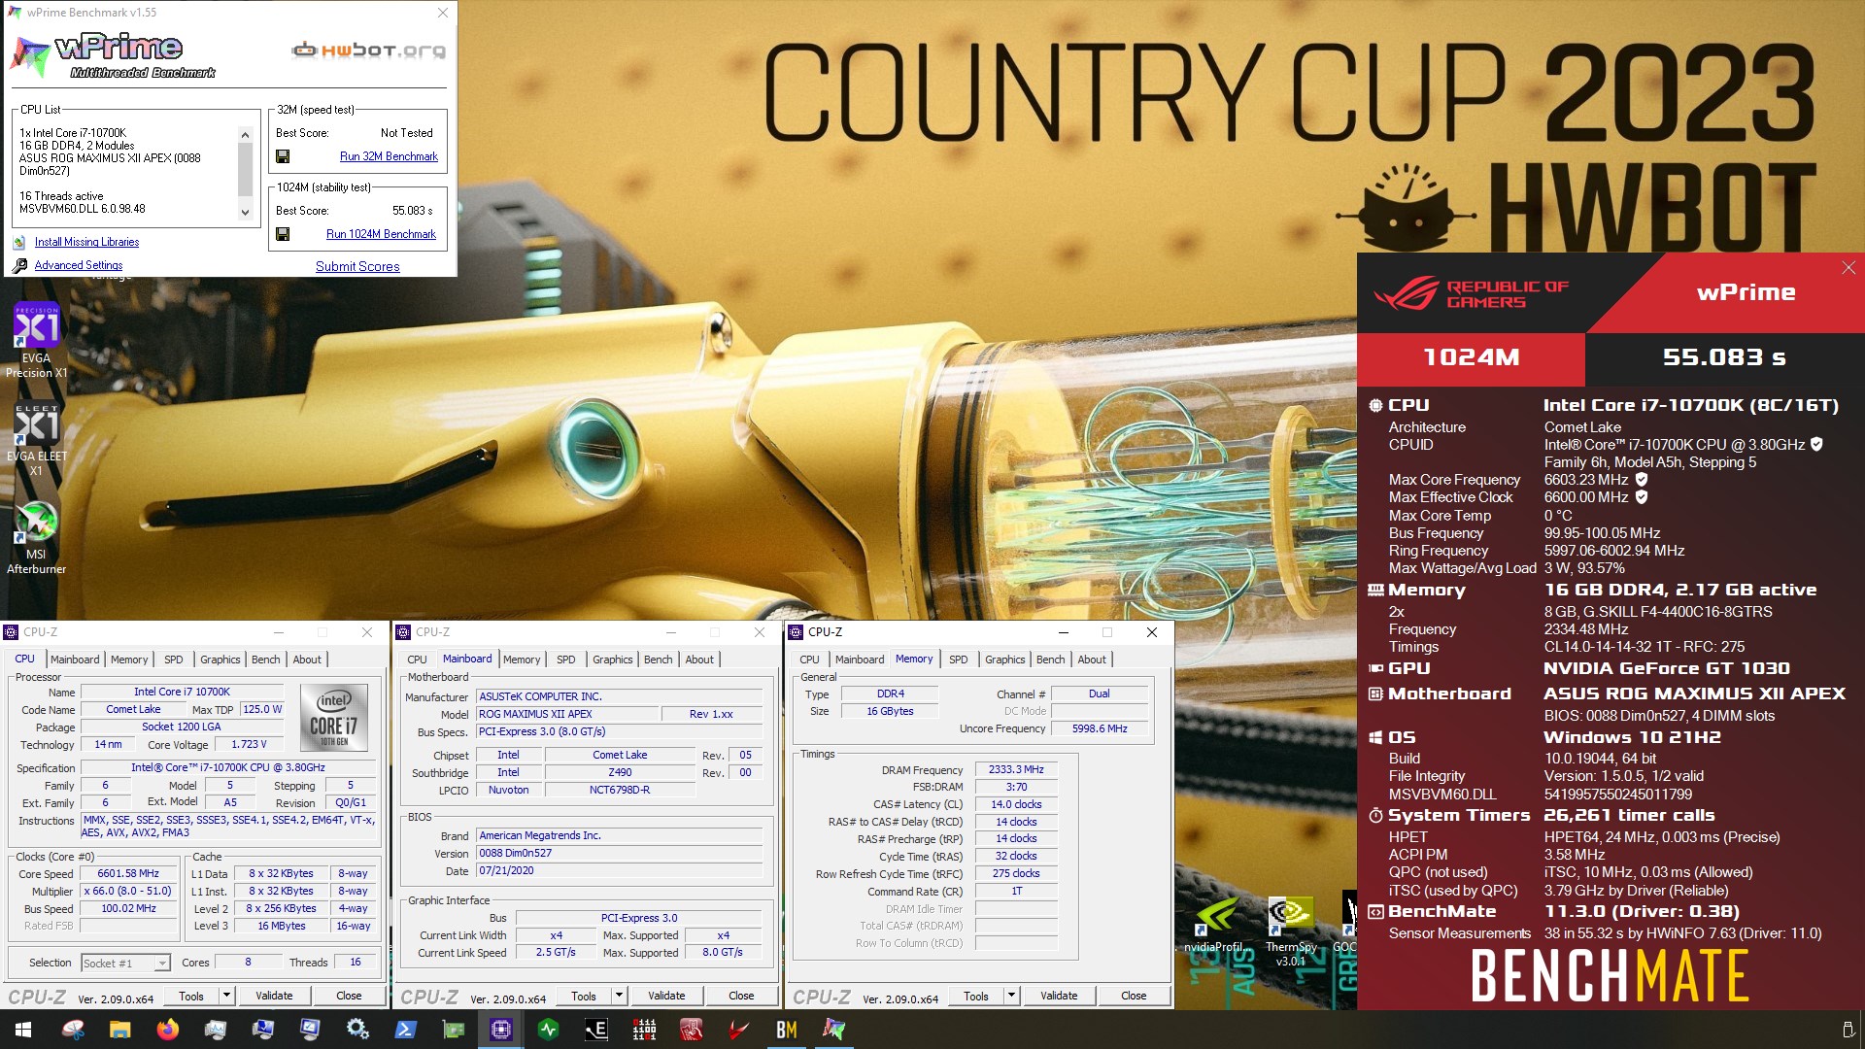Open the settings gears taskbar icon
This screenshot has width=1865, height=1049.
pos(357,1030)
